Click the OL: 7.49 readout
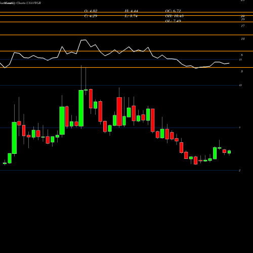 173,21
